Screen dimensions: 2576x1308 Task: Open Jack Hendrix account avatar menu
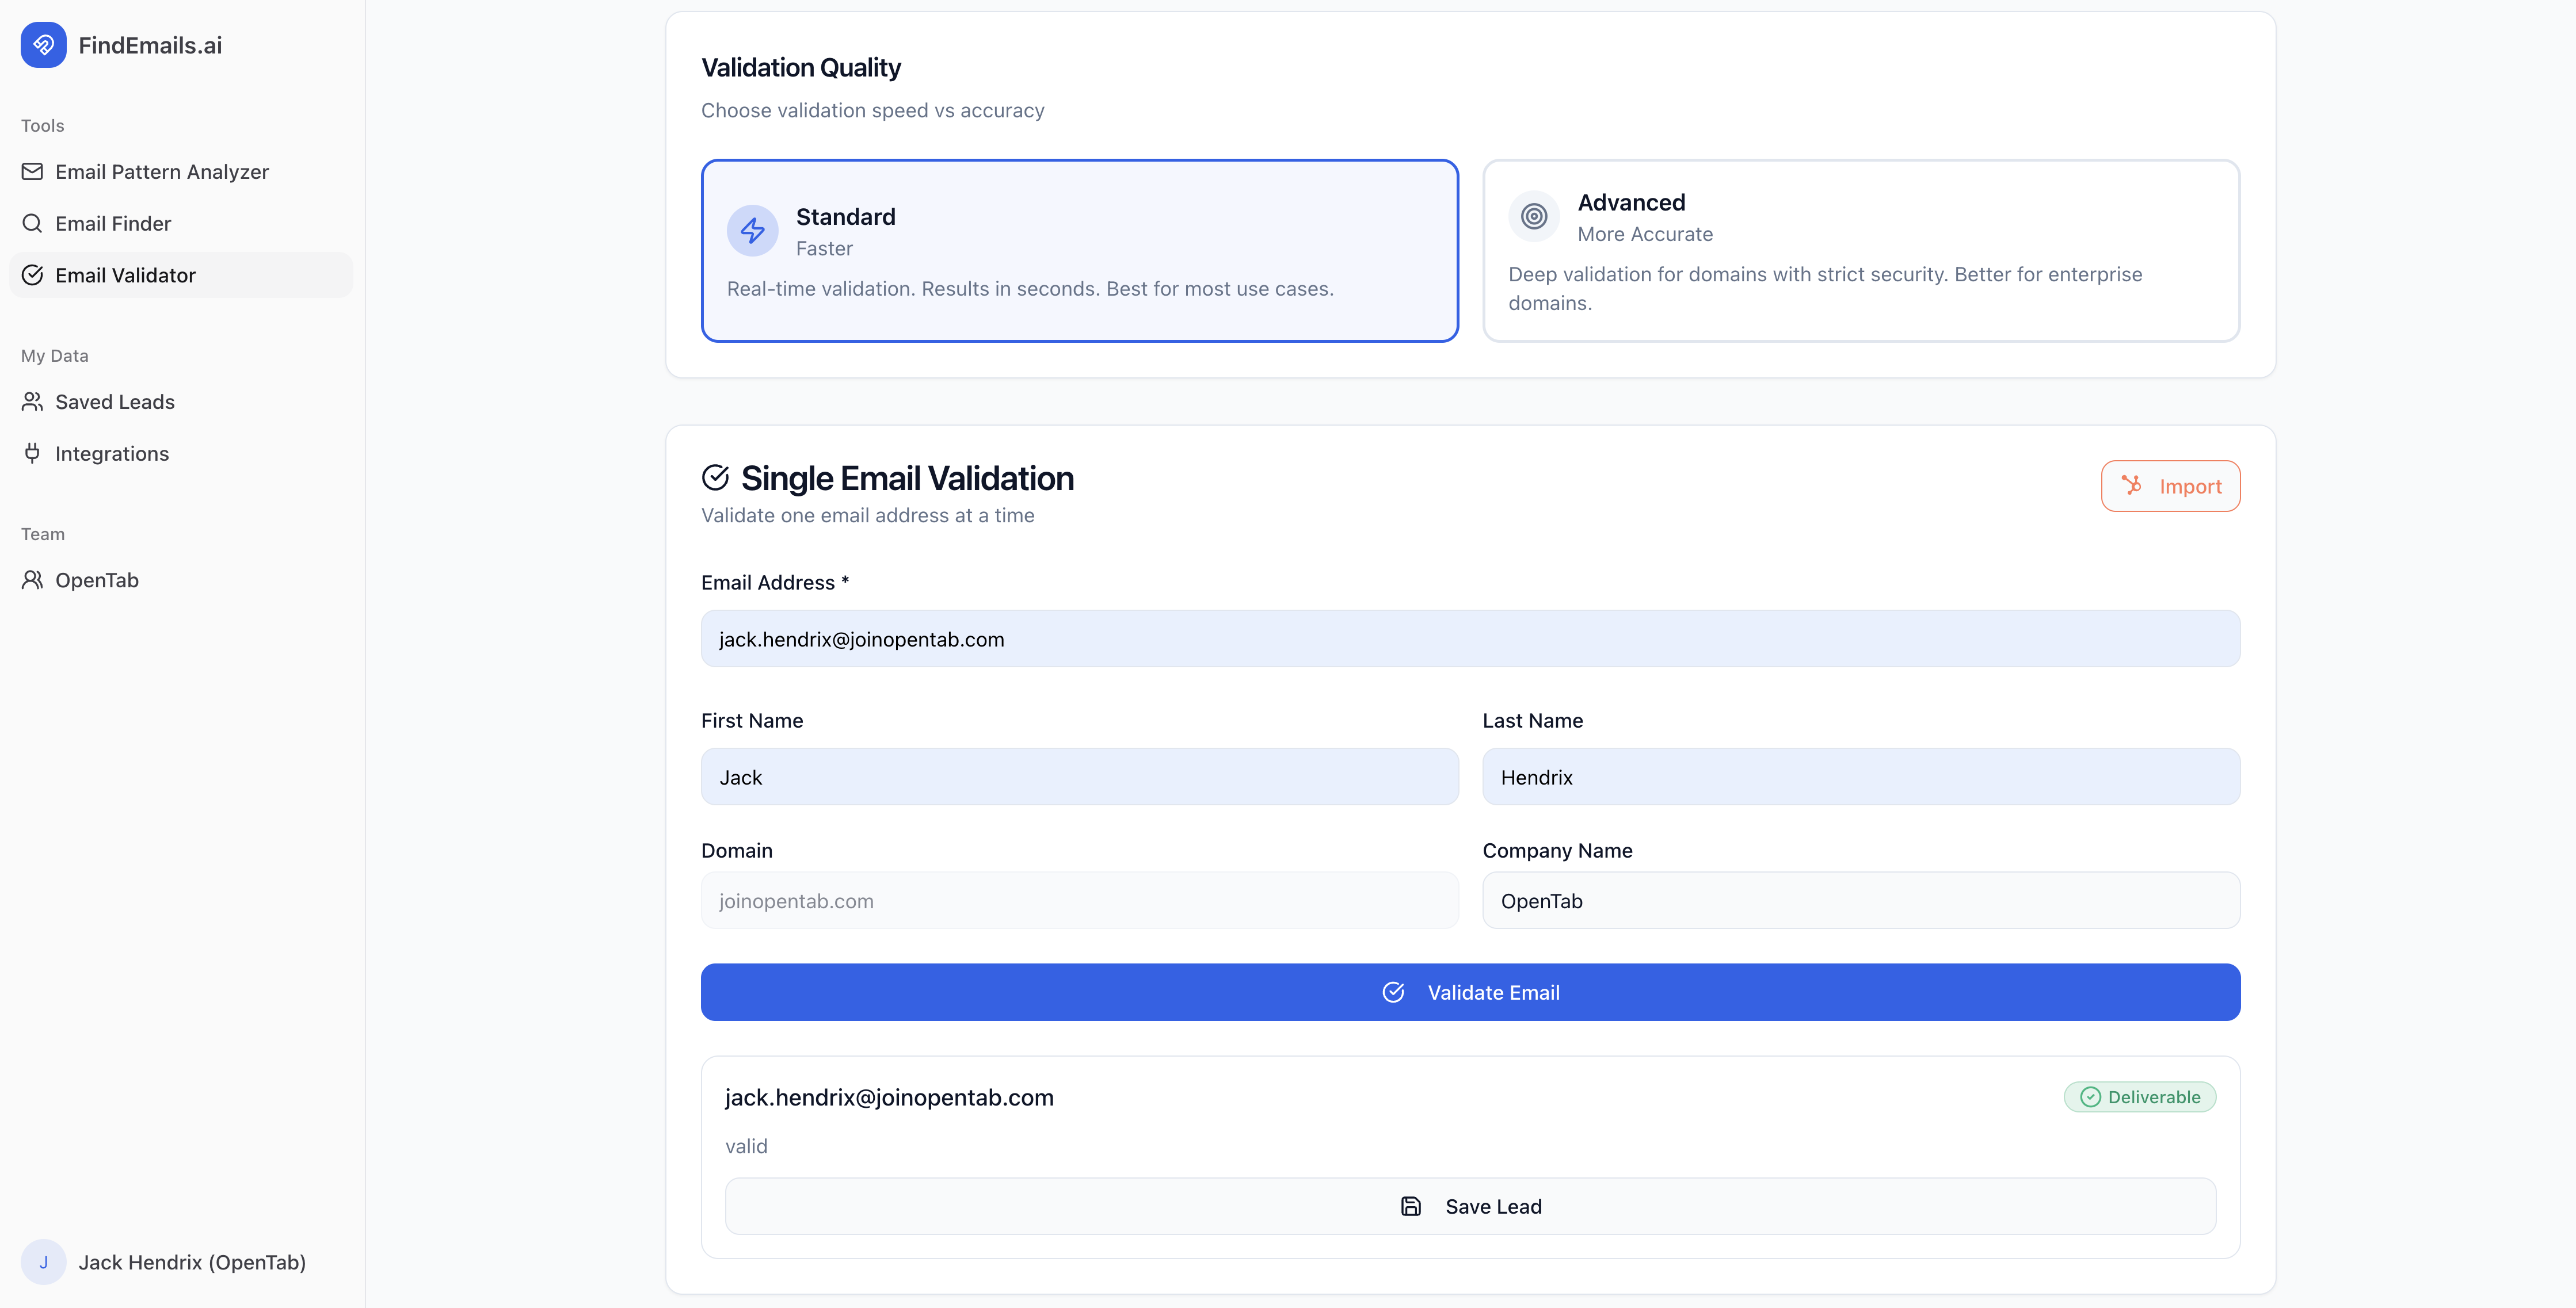(43, 1262)
